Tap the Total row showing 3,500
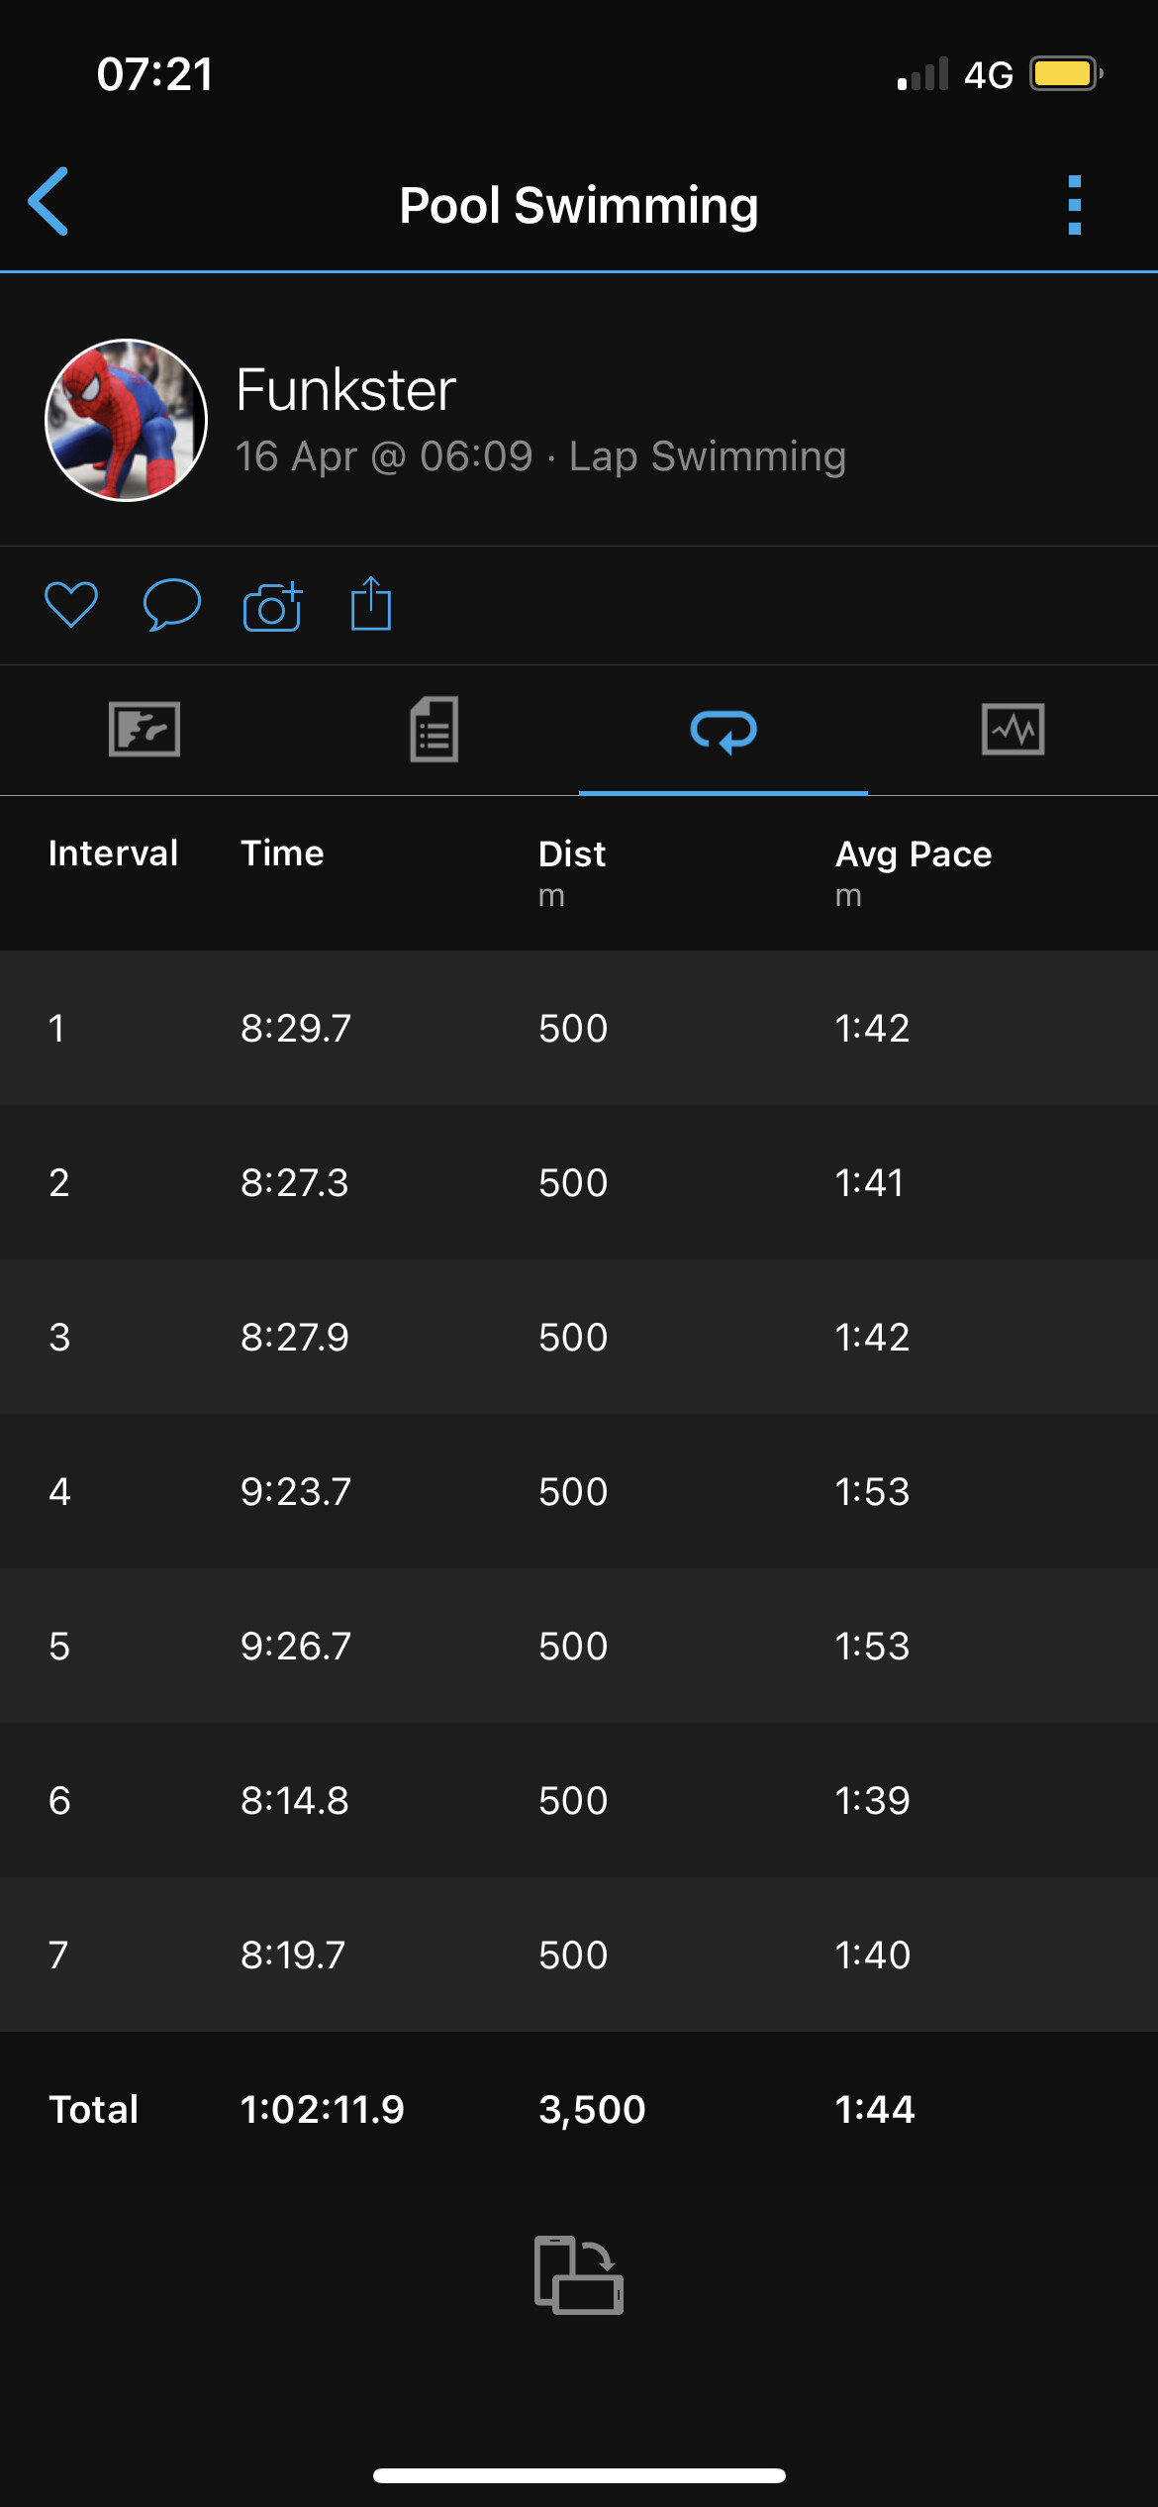This screenshot has width=1158, height=2507. pyautogui.click(x=579, y=2109)
